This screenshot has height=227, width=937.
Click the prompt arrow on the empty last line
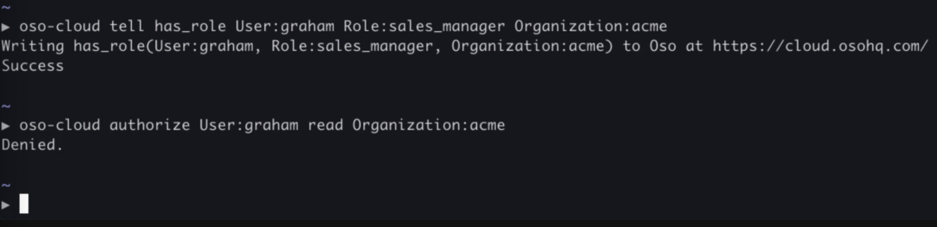pyautogui.click(x=5, y=205)
